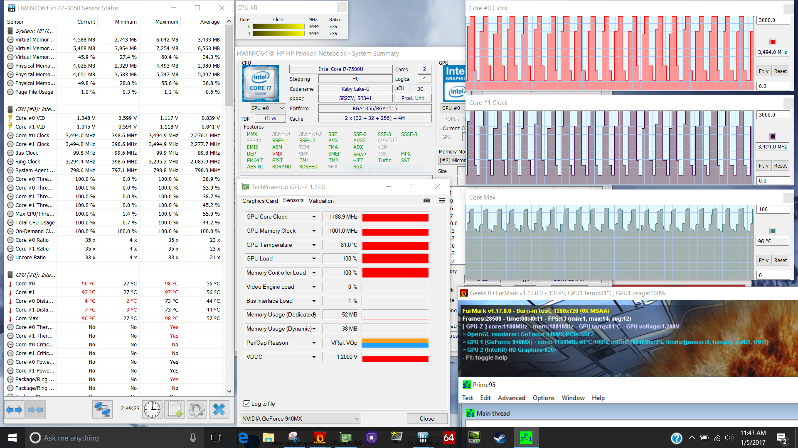This screenshot has width=798, height=448.
Task: Click 3000.0 max field in Core #0 Clock graph
Action: [x=773, y=20]
